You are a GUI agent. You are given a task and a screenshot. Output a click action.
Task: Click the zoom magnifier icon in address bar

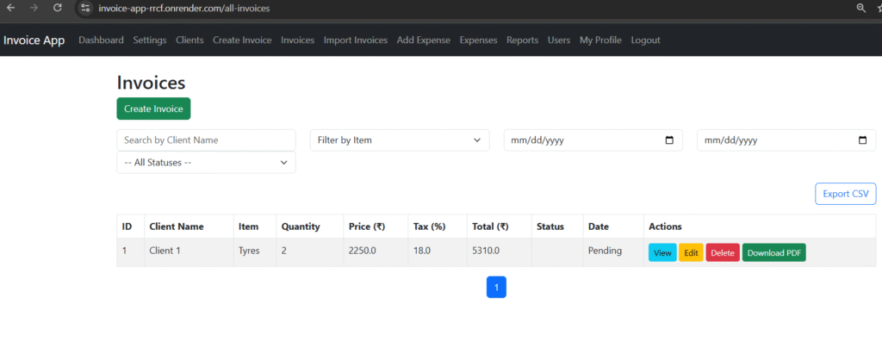click(x=860, y=8)
